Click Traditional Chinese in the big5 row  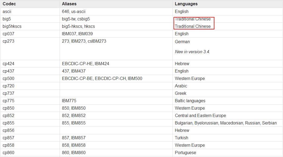pyautogui.click(x=193, y=19)
